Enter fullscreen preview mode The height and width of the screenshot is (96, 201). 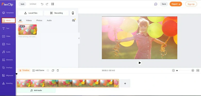click(x=53, y=4)
